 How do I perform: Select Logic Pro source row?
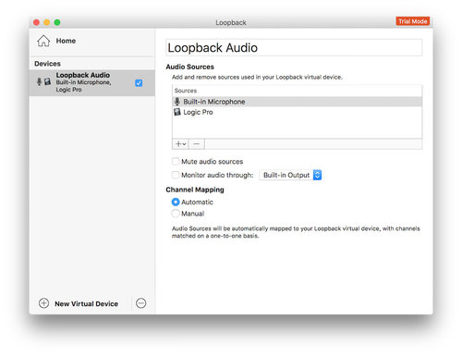(297, 112)
